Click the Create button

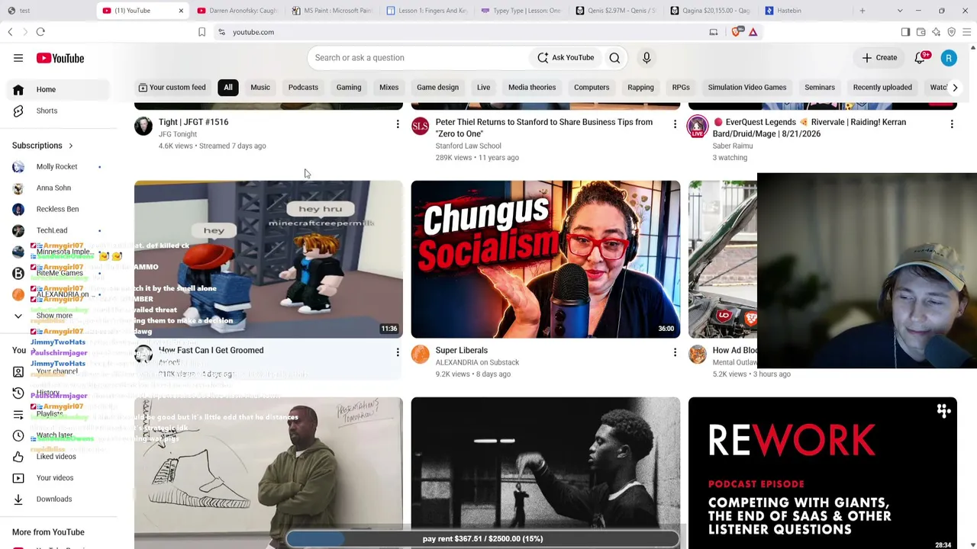coord(879,58)
